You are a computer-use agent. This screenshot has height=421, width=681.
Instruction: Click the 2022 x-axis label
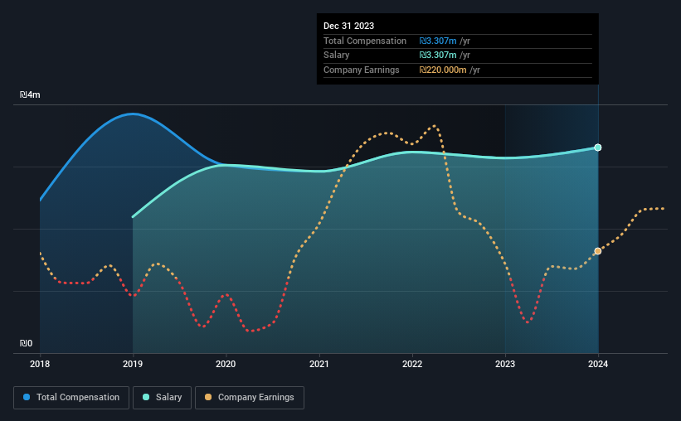pyautogui.click(x=412, y=364)
